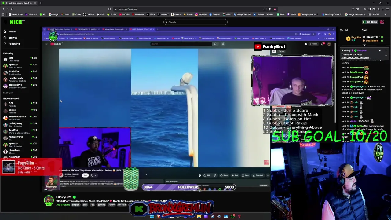
Task: Click the Windows Start button
Action: point(152,216)
